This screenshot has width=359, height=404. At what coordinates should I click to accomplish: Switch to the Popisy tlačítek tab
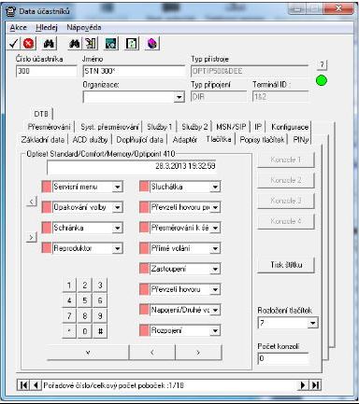coord(262,140)
